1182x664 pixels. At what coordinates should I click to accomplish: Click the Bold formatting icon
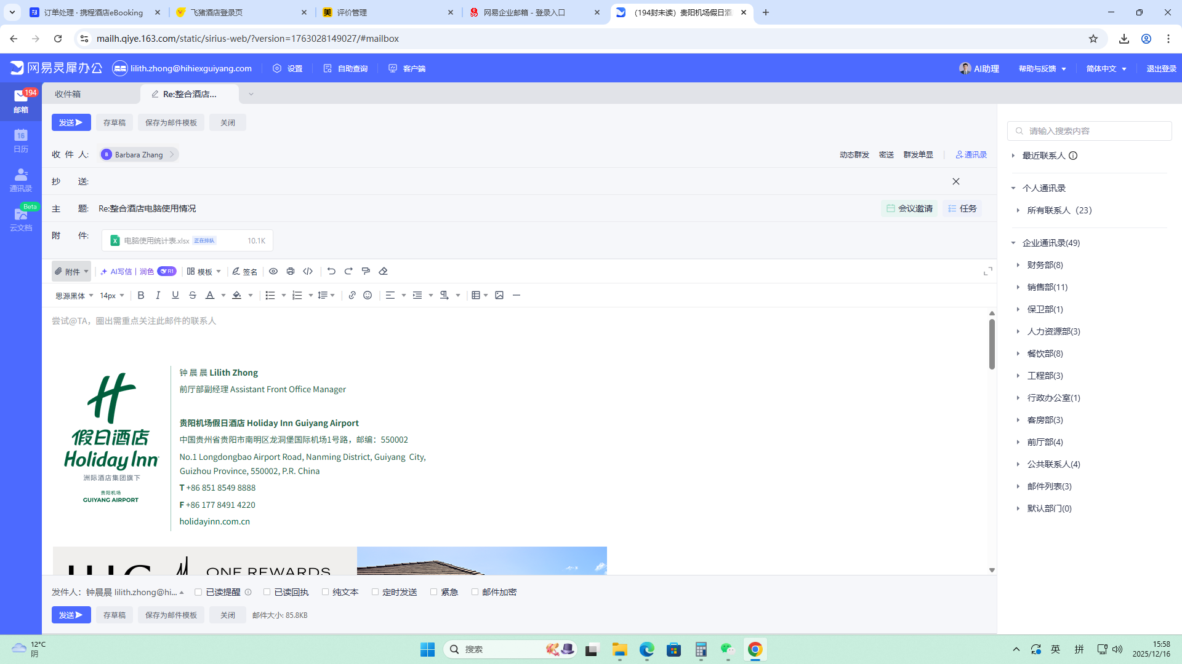click(141, 296)
